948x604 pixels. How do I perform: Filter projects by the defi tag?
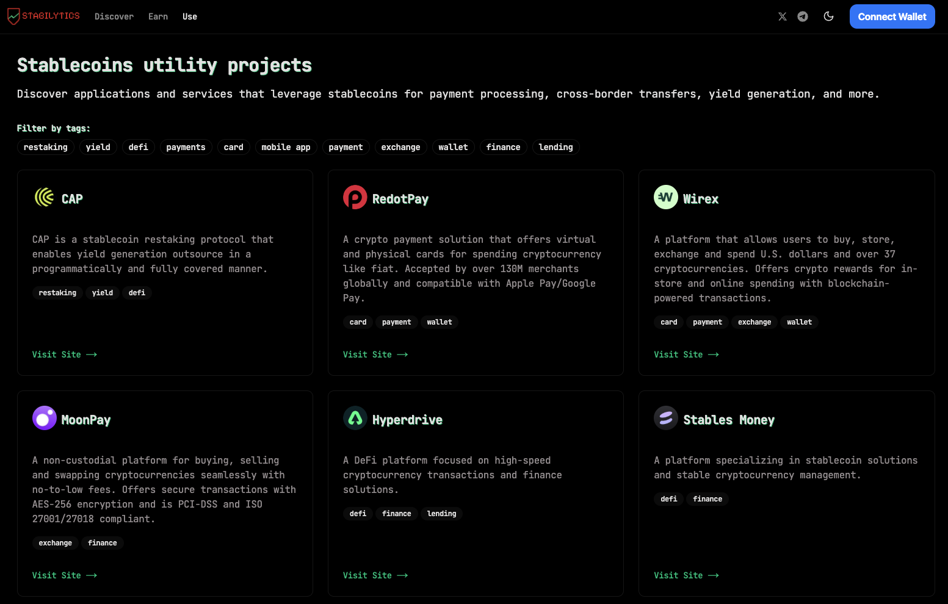pos(139,147)
